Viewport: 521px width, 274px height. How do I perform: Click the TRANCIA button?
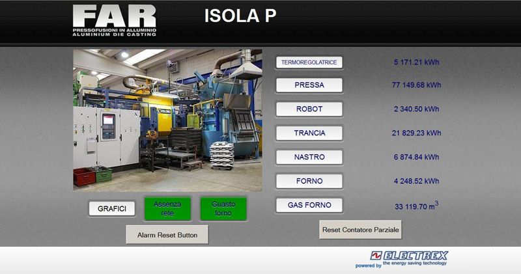(x=309, y=133)
